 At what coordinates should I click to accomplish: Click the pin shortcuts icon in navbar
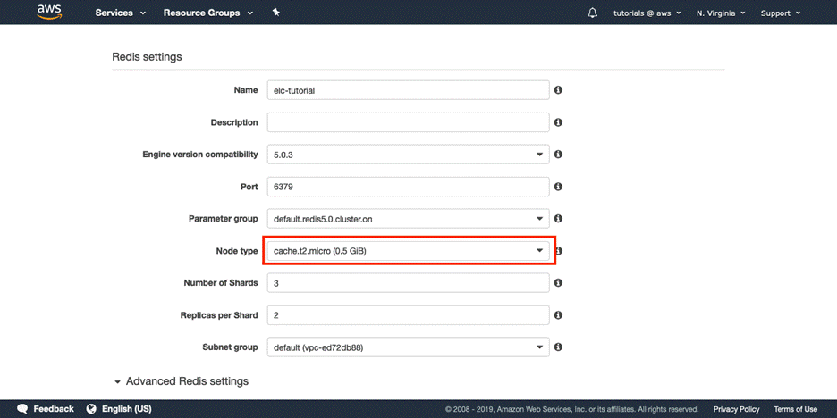pyautogui.click(x=276, y=13)
